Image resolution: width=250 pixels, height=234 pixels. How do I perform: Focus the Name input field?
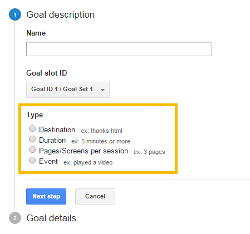119,49
